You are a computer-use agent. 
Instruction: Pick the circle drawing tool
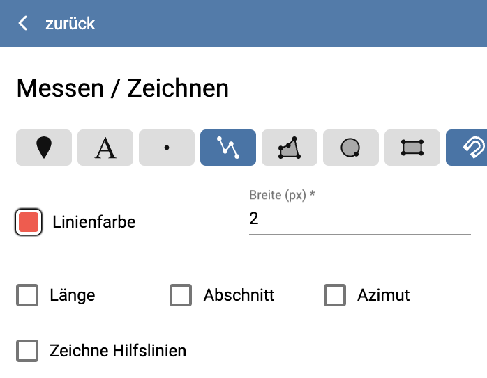click(x=350, y=148)
